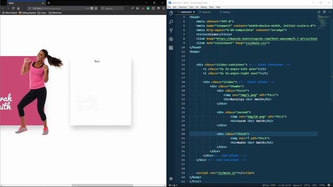Open Help menu in VS Code
Image resolution: width=333 pixels, height=187 pixels.
click(x=218, y=7)
